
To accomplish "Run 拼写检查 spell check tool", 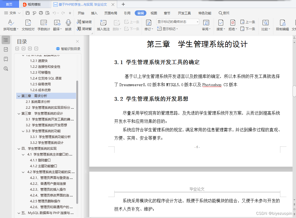I will (x=10, y=25).
